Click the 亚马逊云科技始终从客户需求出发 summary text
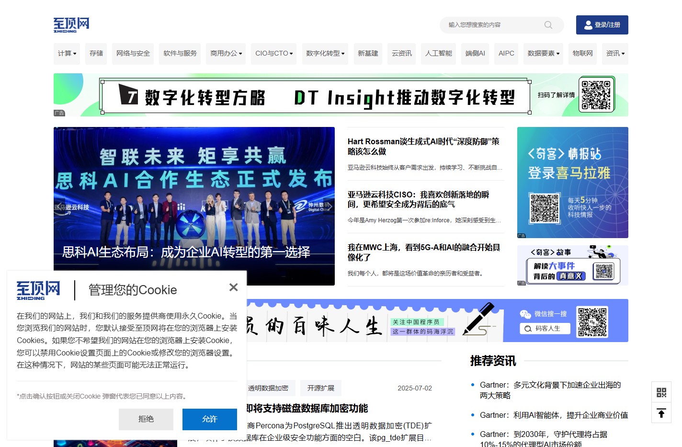Screen dimensions: 682x447 click(425, 168)
